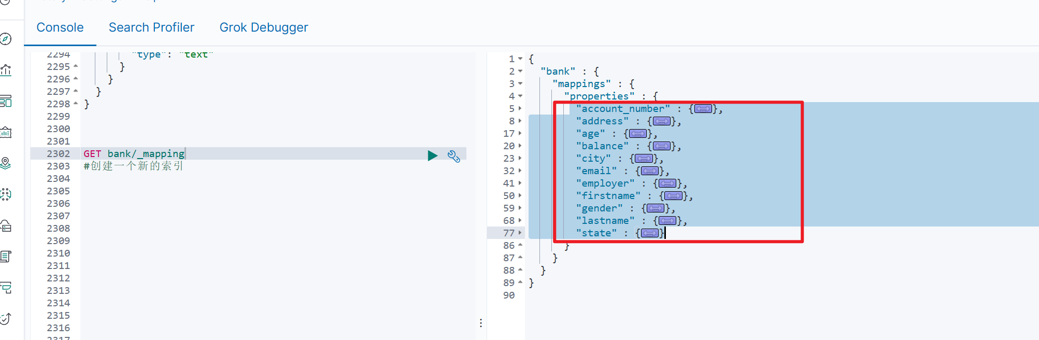Viewport: 1039px width, 340px height.
Task: Click the vertical pane divider handle
Action: [481, 323]
